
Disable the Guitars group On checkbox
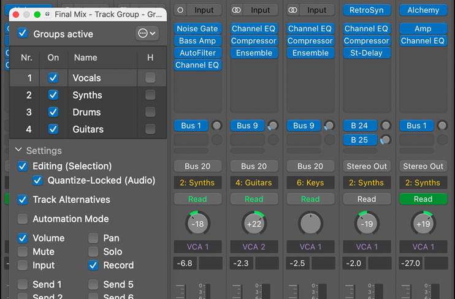(x=53, y=129)
